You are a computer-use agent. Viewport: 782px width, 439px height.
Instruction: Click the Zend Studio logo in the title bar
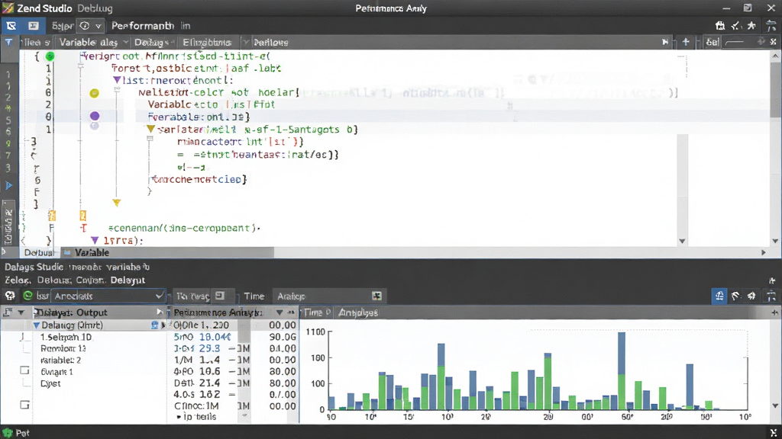click(x=8, y=8)
